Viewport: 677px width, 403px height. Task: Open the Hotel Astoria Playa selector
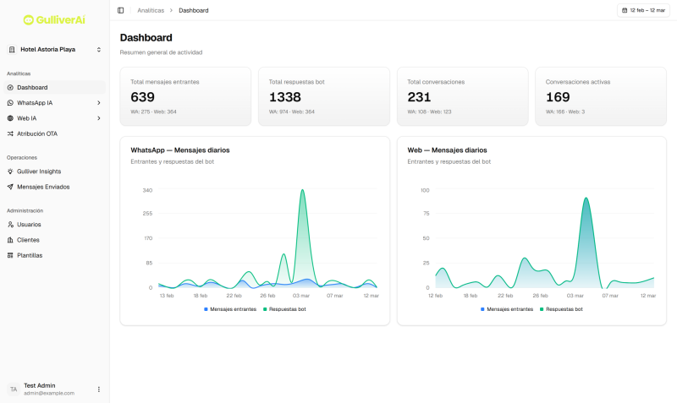54,50
